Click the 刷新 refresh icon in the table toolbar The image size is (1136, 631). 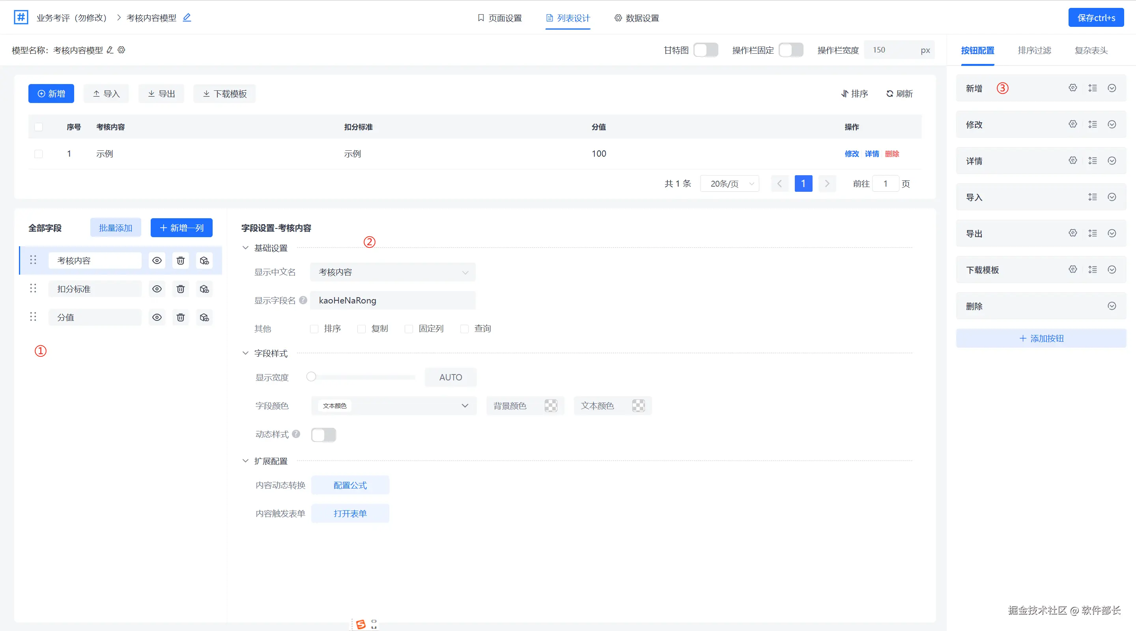click(889, 94)
